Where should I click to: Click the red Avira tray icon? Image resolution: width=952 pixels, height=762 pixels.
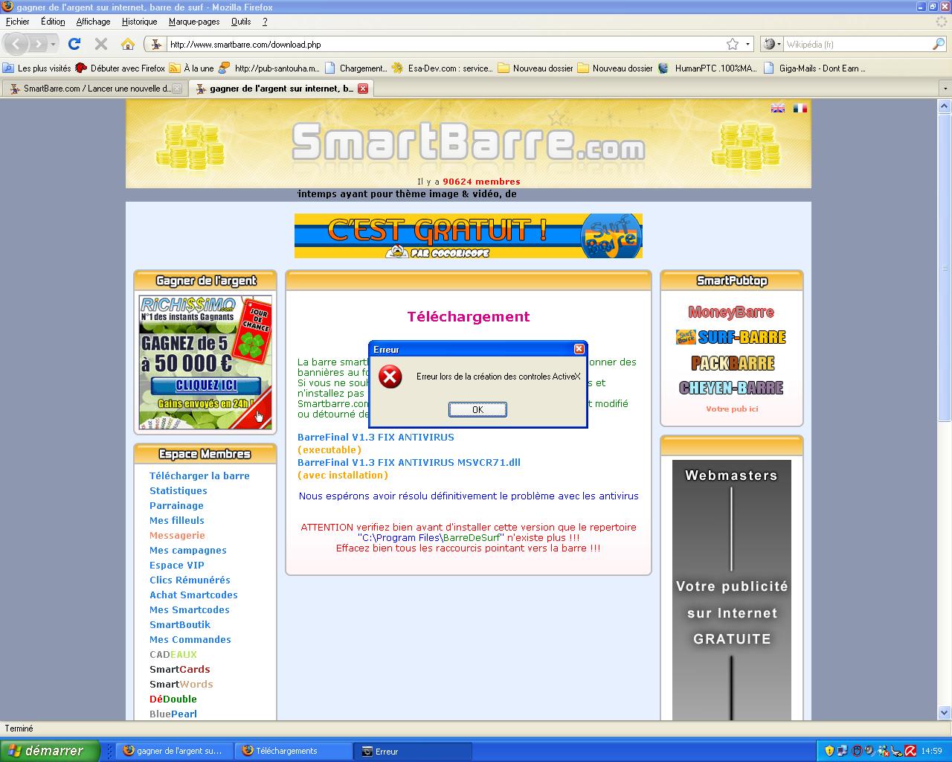910,751
